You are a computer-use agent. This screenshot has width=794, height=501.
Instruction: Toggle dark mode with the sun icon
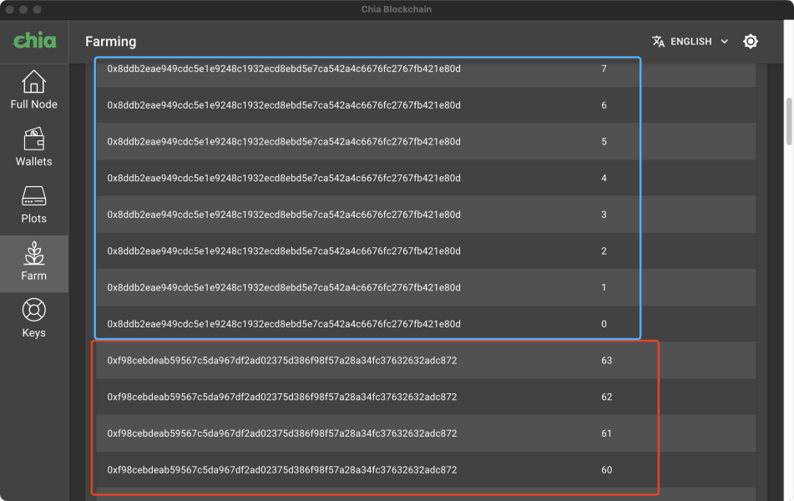coord(751,41)
